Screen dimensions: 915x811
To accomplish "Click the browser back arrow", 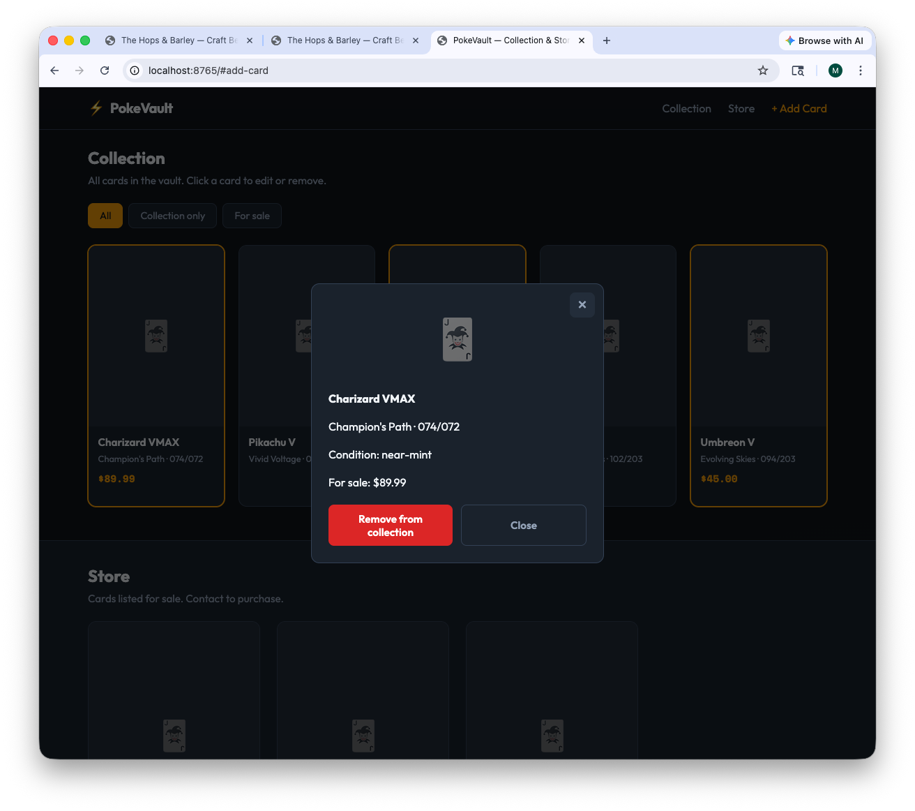I will [54, 70].
